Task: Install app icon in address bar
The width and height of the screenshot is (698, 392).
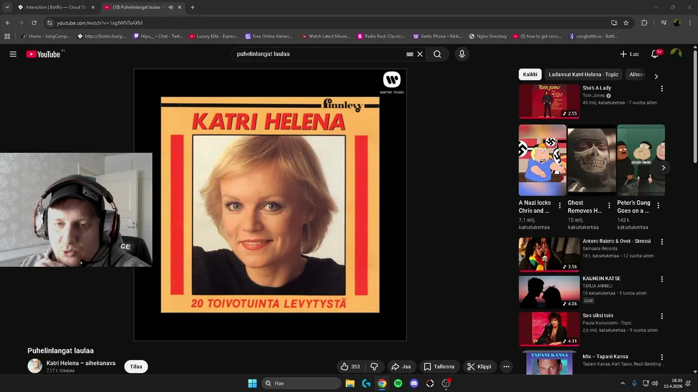Action: pos(614,23)
